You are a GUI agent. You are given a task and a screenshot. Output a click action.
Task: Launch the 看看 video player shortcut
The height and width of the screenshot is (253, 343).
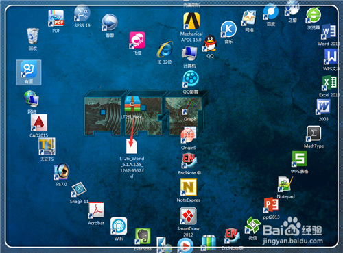110,23
